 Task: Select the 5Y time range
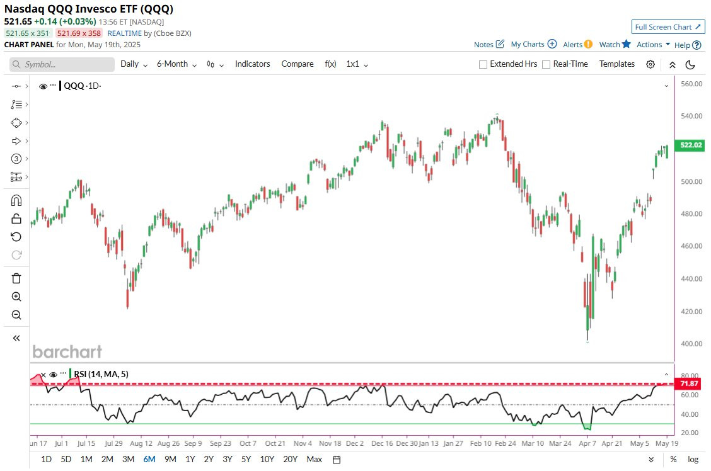pos(246,459)
